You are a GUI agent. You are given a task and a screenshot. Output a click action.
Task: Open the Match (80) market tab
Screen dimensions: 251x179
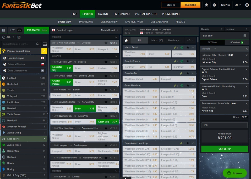tap(157, 40)
